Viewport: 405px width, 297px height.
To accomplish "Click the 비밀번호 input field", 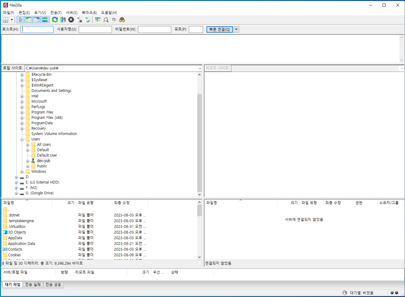I will pos(154,29).
